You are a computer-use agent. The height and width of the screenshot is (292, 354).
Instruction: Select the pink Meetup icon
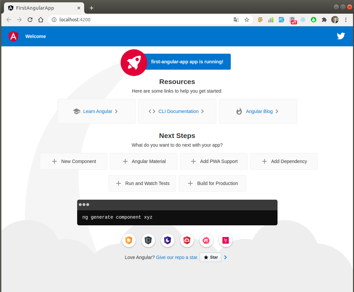click(x=206, y=240)
